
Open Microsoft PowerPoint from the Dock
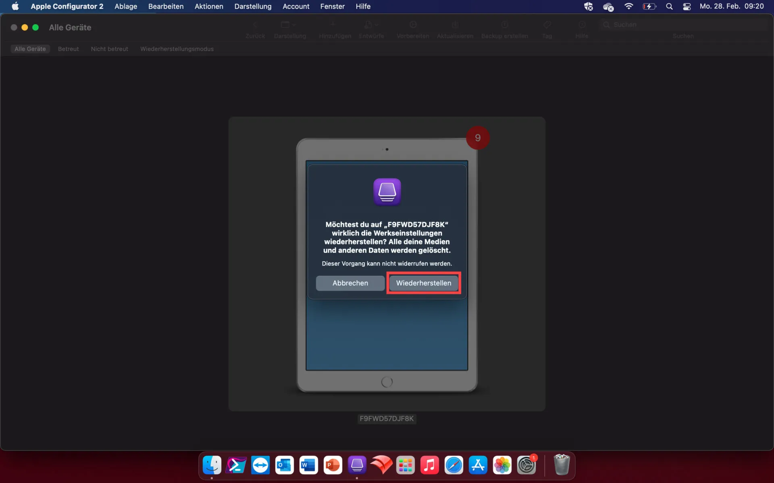point(333,465)
